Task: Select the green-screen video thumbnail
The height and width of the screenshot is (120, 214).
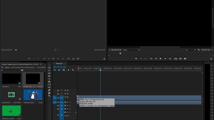Action: tap(11, 111)
